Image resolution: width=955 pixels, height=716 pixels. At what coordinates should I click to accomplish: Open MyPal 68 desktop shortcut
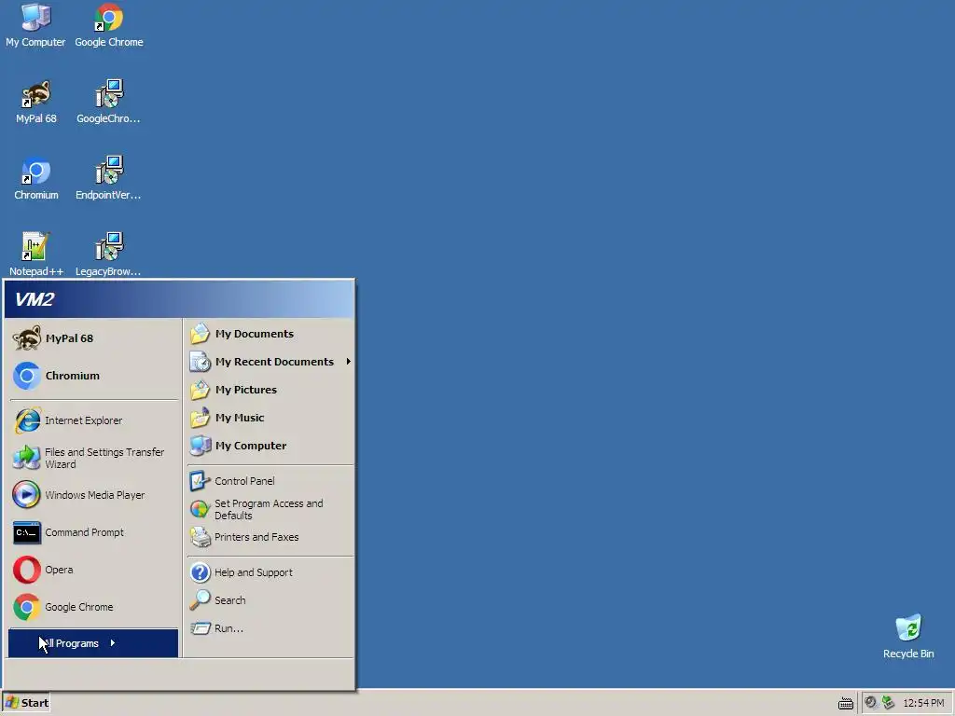click(36, 102)
